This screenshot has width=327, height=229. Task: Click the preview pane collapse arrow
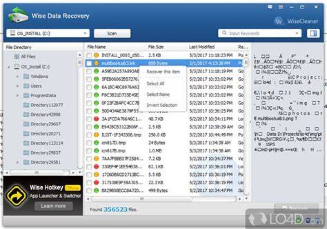point(250,122)
